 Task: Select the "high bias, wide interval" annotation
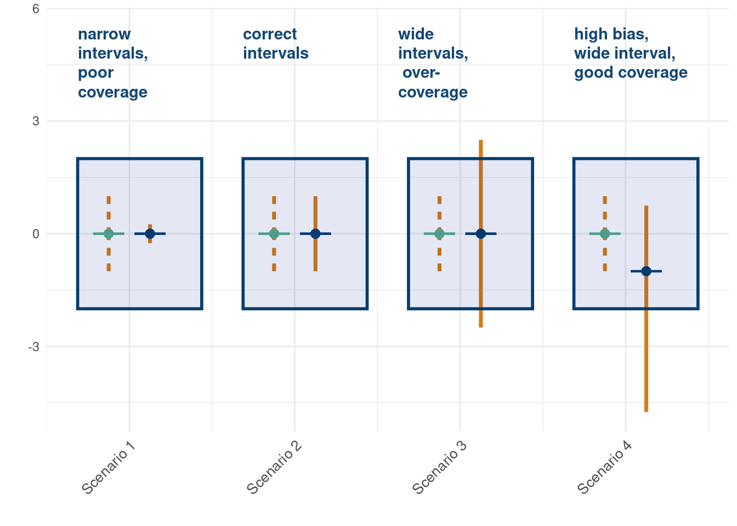click(x=630, y=54)
